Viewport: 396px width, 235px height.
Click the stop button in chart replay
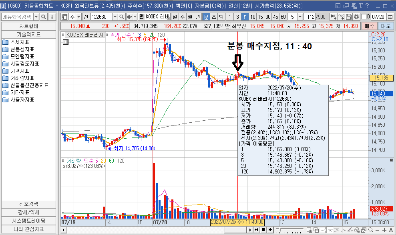tap(263, 230)
